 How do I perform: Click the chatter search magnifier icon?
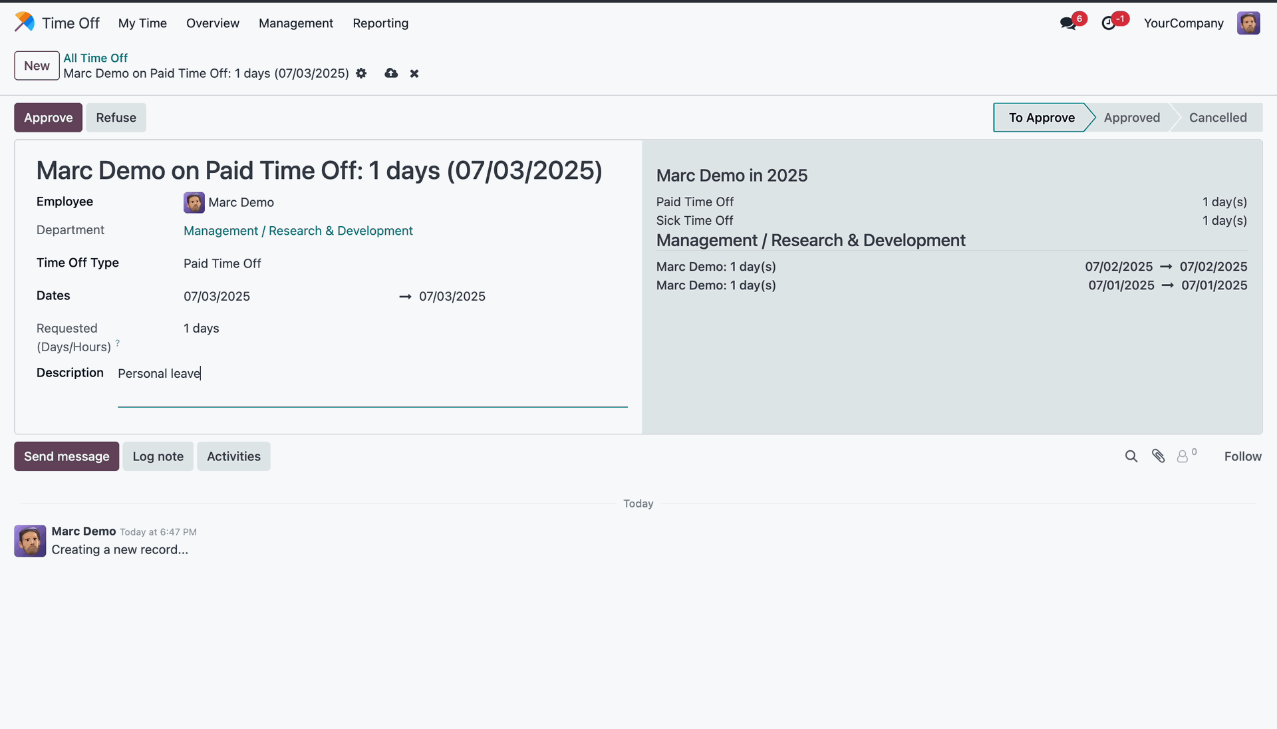pos(1131,456)
